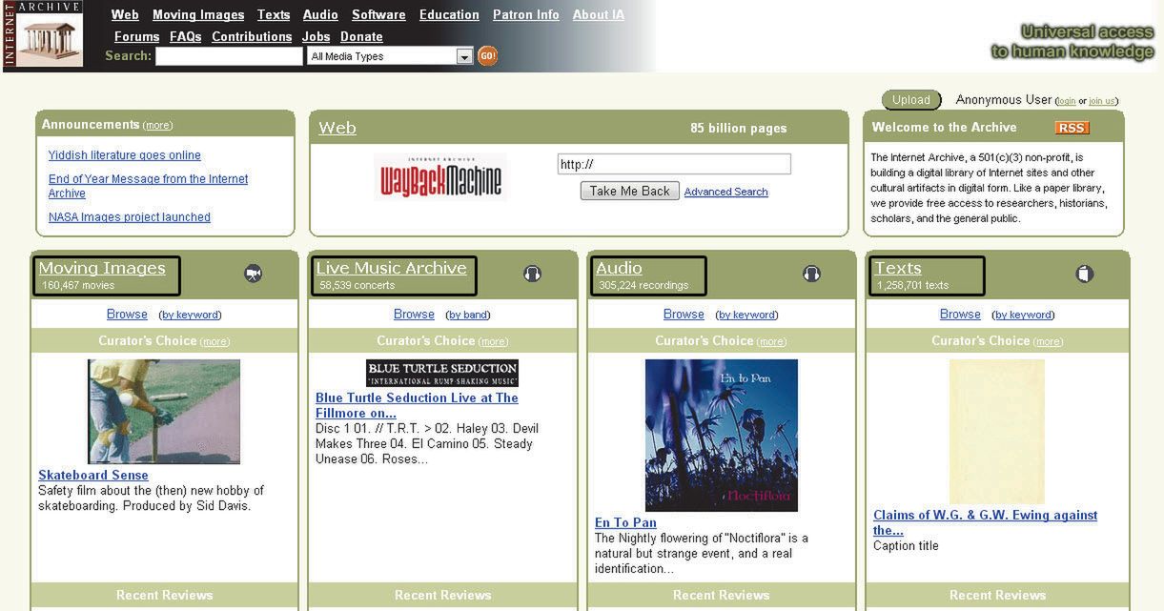Open the All Media Types dropdown
The height and width of the screenshot is (611, 1164).
tap(390, 56)
